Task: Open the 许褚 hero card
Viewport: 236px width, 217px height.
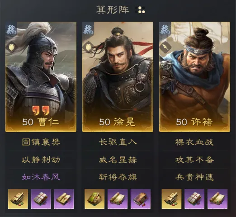Action: point(194,77)
